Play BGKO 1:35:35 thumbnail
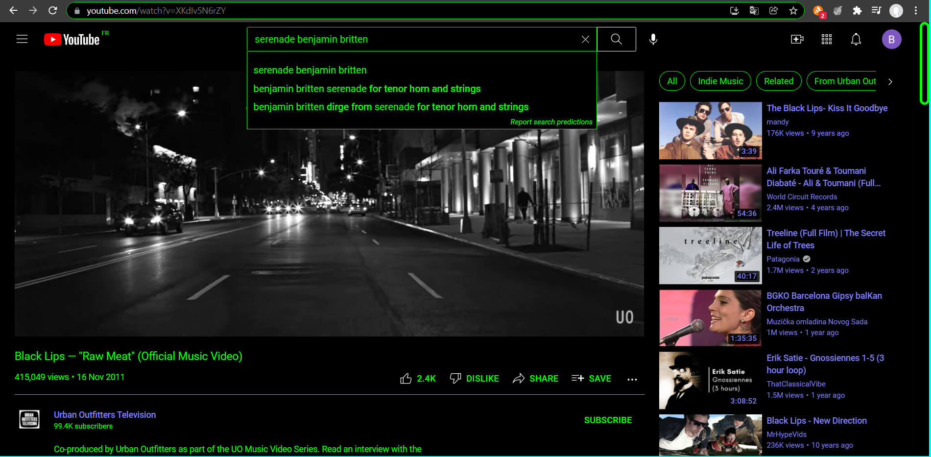This screenshot has width=931, height=457. 710,318
